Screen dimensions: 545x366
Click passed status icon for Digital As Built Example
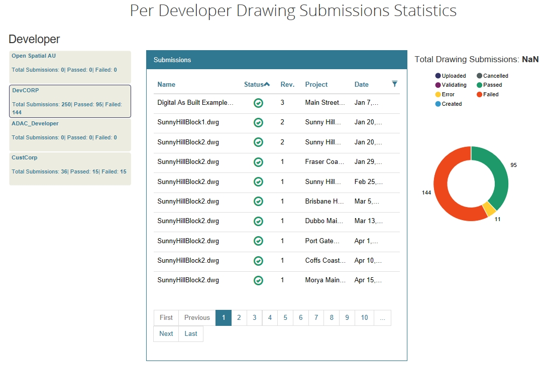[x=258, y=103]
